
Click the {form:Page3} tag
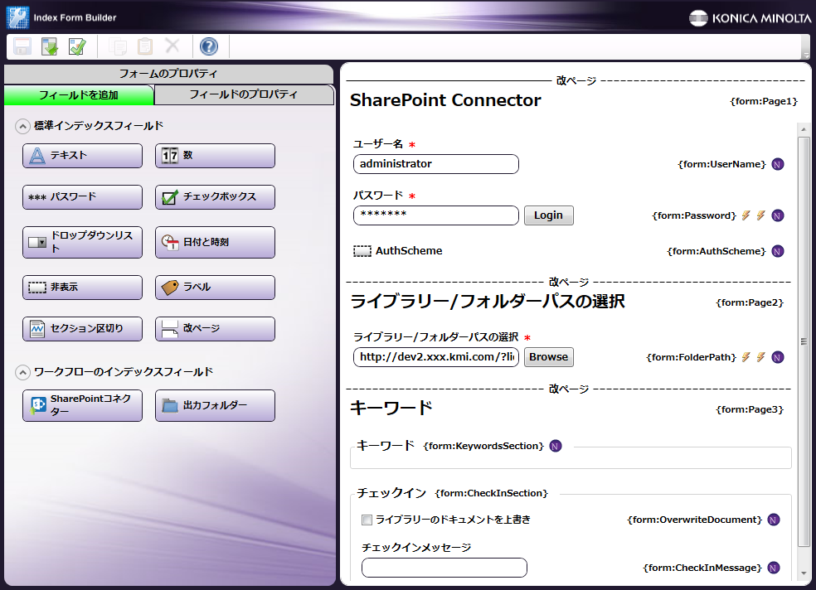(x=750, y=409)
